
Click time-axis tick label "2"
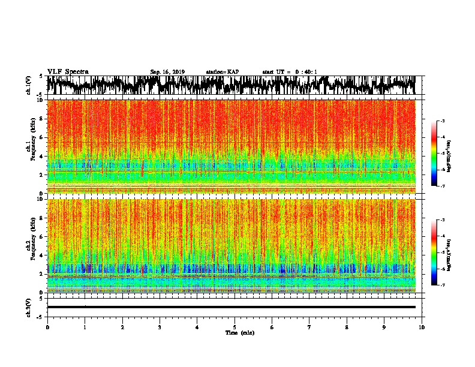coord(122,327)
